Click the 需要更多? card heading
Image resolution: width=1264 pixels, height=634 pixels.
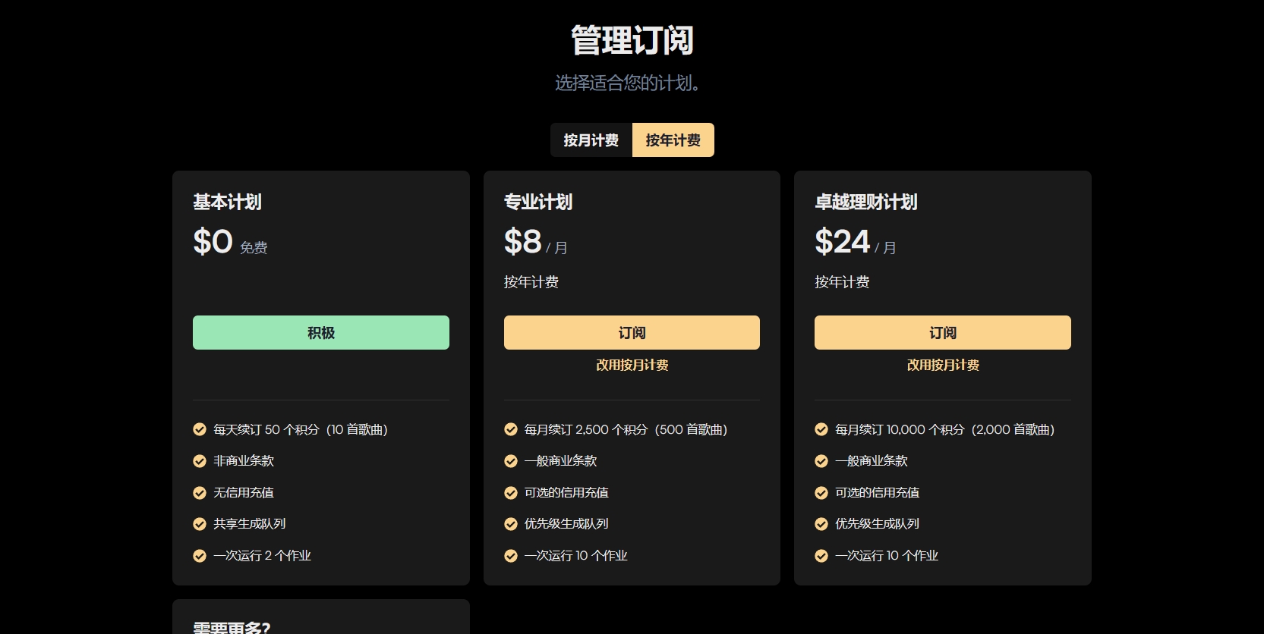tap(232, 627)
